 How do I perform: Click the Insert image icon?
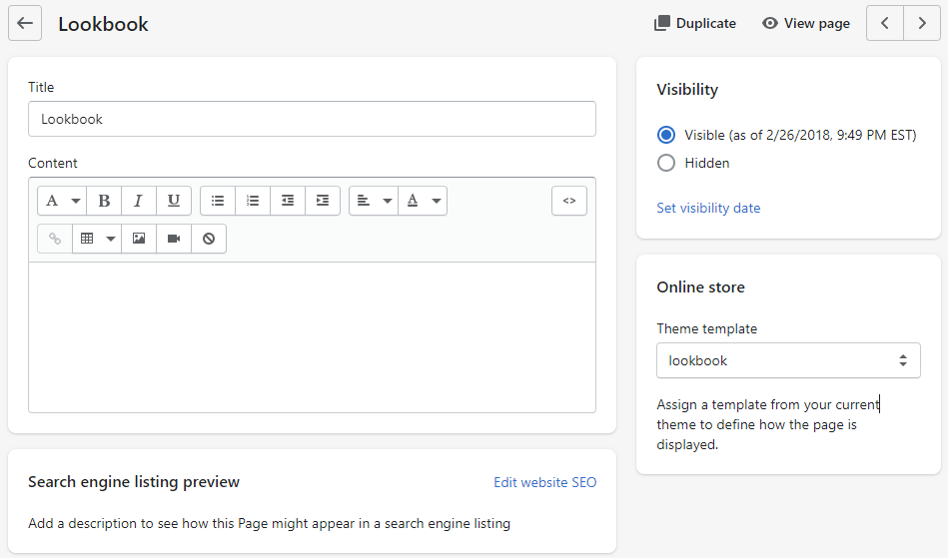pyautogui.click(x=139, y=239)
